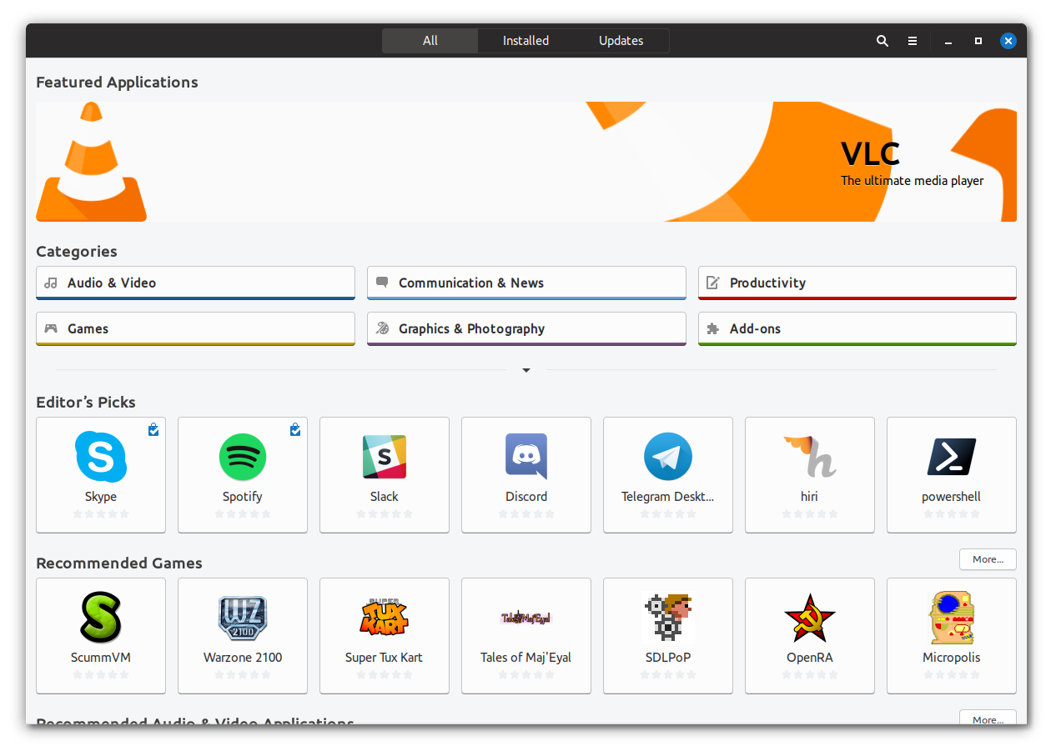Image resolution: width=1056 pixels, height=756 pixels.
Task: Open the Audio & Video category
Action: [196, 283]
